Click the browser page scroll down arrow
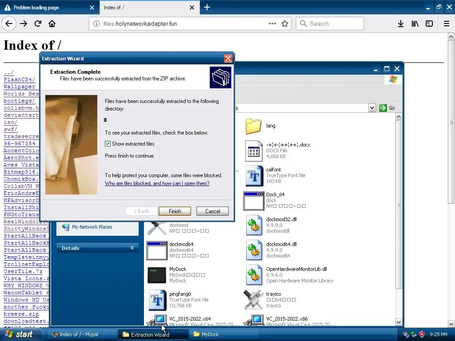455x341 pixels. (x=451, y=324)
